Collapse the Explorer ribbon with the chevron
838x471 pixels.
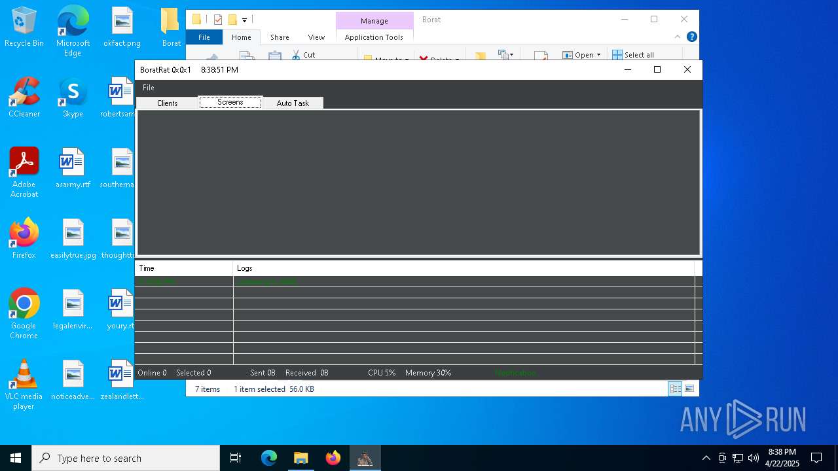678,37
